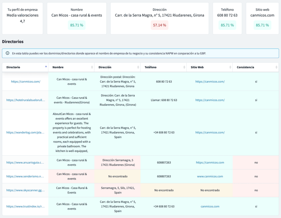This screenshot has width=281, height=218.
Task: Click the www.canmicos.com link in the senderismo row
Action: point(210,176)
